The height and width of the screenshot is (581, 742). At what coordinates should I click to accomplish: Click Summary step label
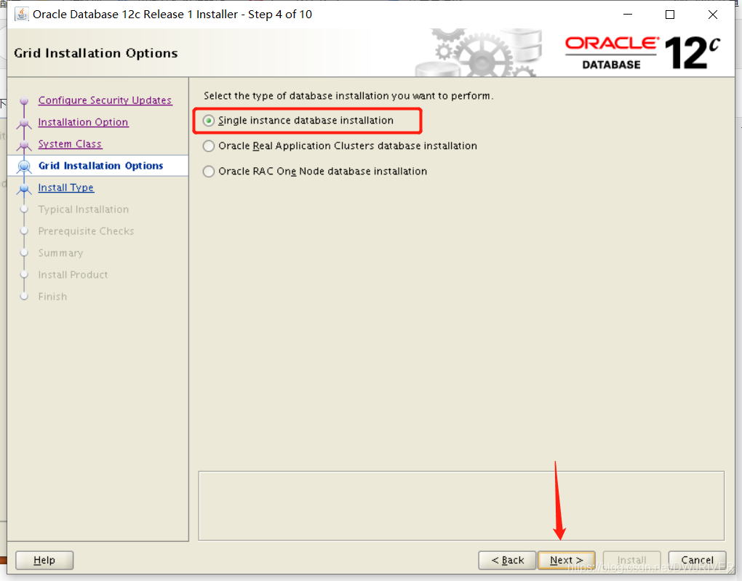click(60, 252)
